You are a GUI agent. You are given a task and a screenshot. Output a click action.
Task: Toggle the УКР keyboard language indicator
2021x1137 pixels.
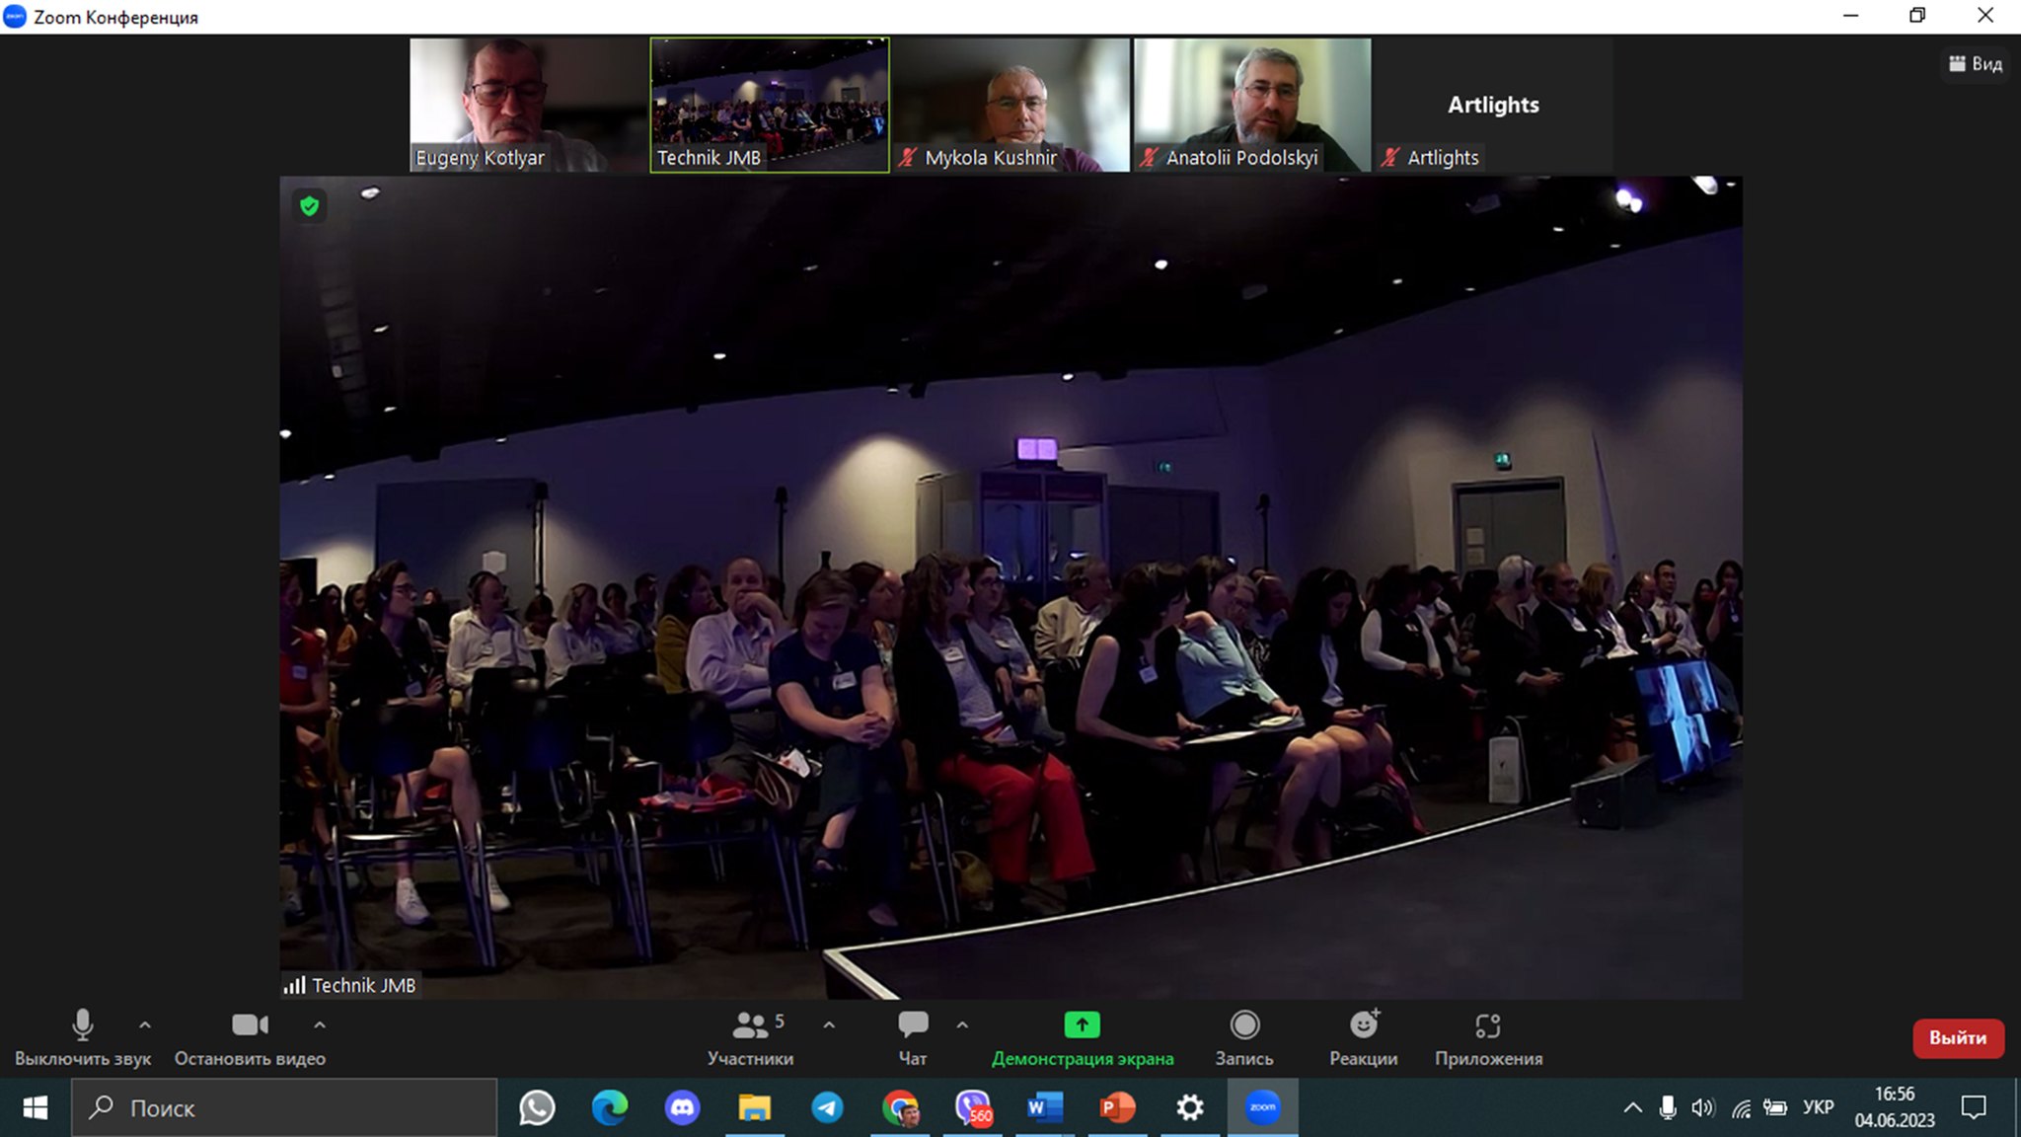click(x=1818, y=1107)
